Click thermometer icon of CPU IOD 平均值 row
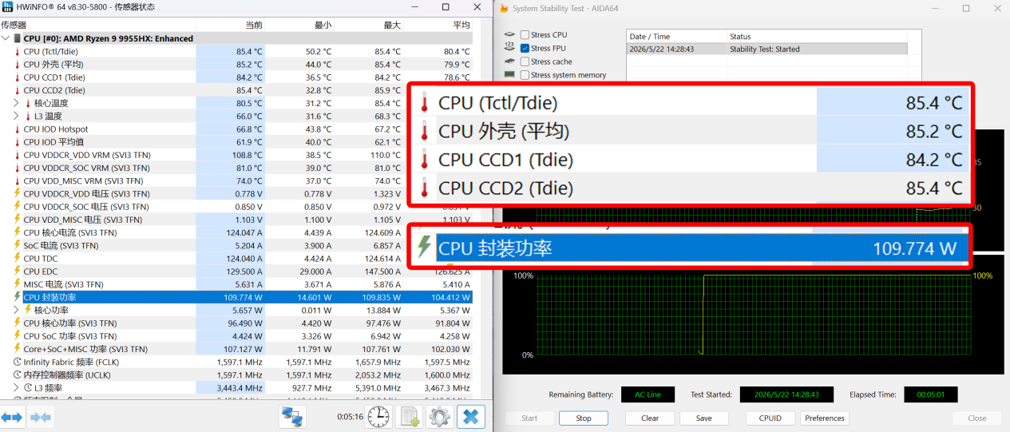Screen dimensions: 1010x432 17,142
